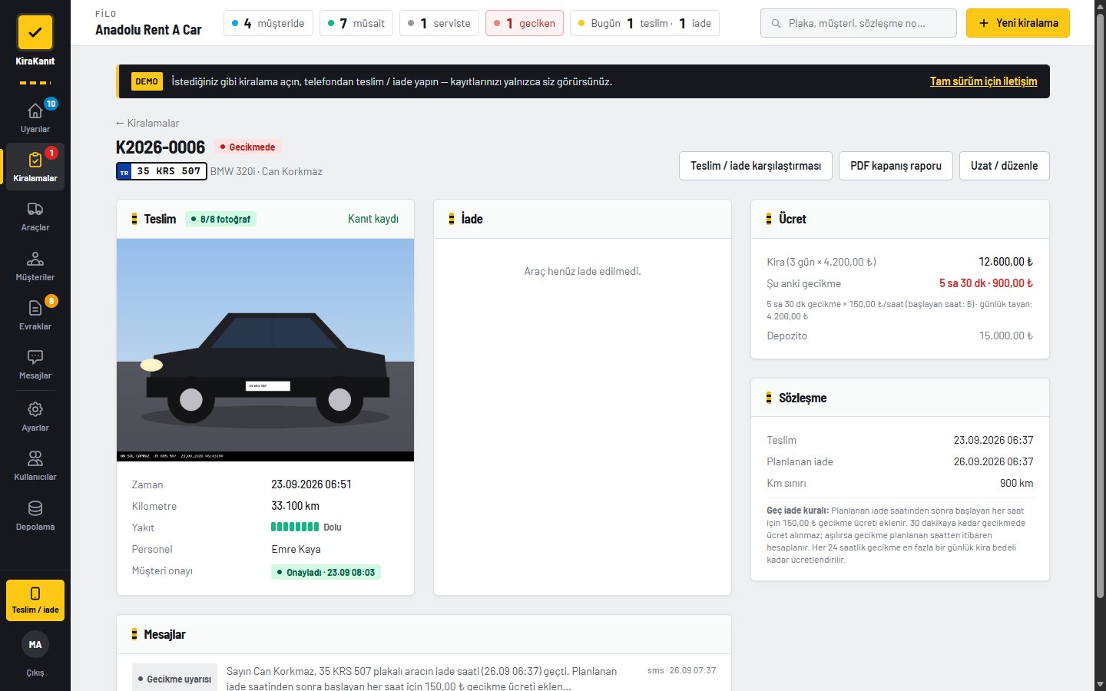Focus the plaka, müşteri search field

[x=858, y=23]
